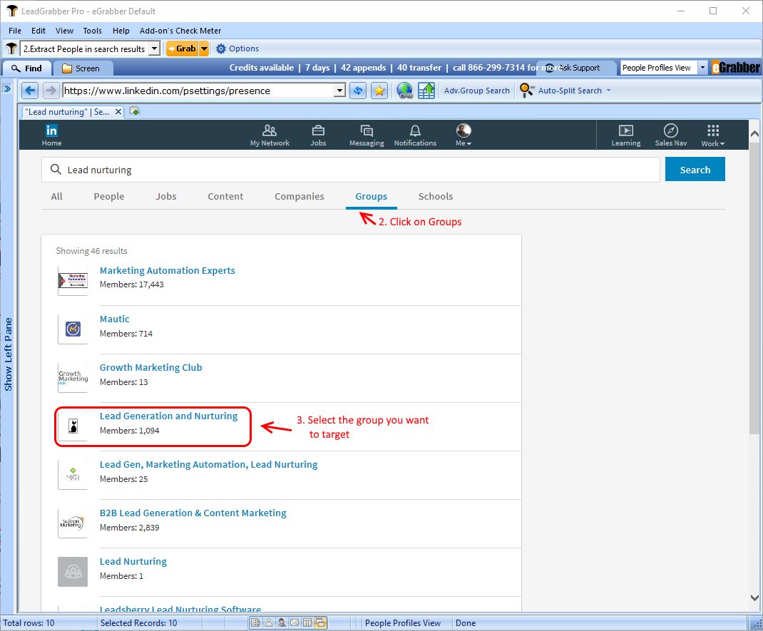Open the Jobs briefcase icon
The image size is (763, 631).
click(318, 135)
